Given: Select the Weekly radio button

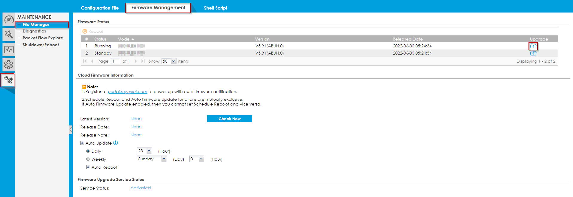Looking at the screenshot, I should pyautogui.click(x=88, y=159).
